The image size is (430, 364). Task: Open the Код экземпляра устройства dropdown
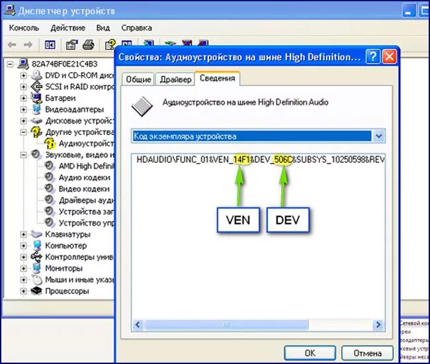click(x=378, y=136)
